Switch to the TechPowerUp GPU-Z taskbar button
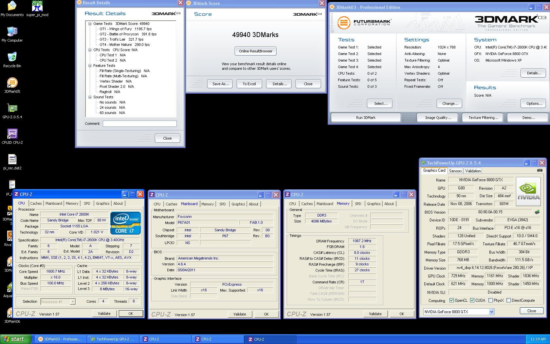Image resolution: width=550 pixels, height=344 pixels. tap(113, 339)
